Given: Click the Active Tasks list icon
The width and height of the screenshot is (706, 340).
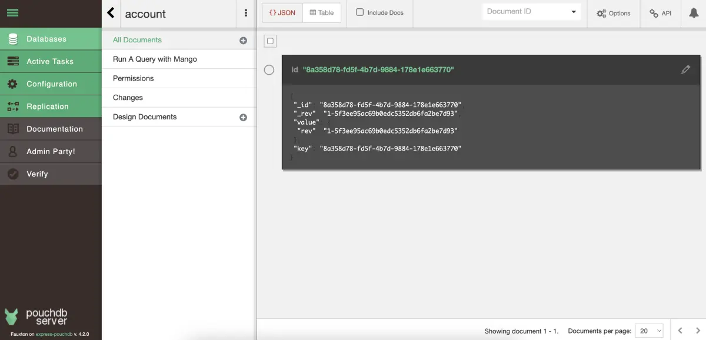Looking at the screenshot, I should pyautogui.click(x=13, y=61).
